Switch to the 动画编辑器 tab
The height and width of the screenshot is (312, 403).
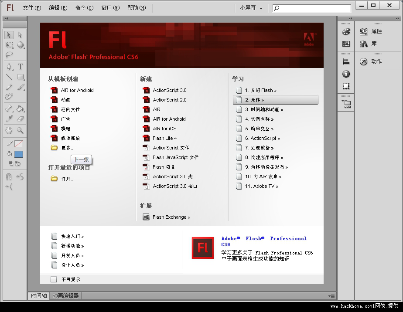65,296
